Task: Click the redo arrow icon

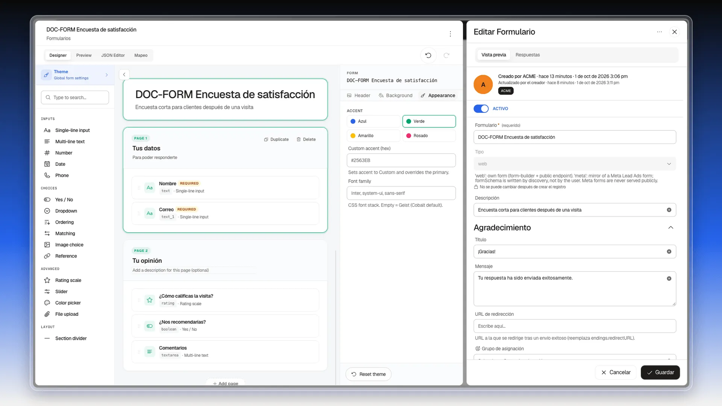Action: click(446, 55)
